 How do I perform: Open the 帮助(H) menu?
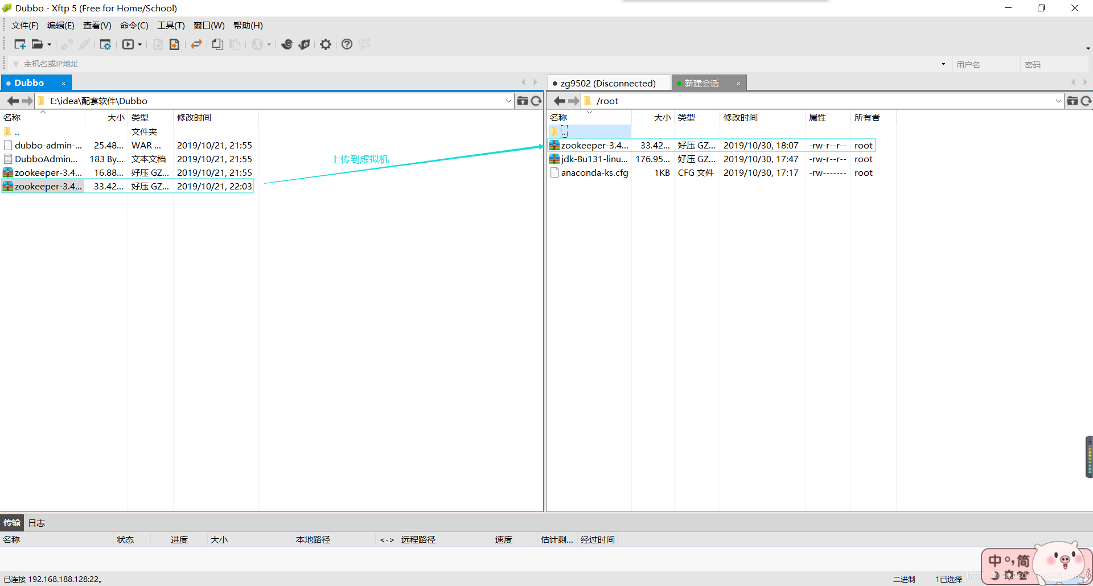click(248, 26)
